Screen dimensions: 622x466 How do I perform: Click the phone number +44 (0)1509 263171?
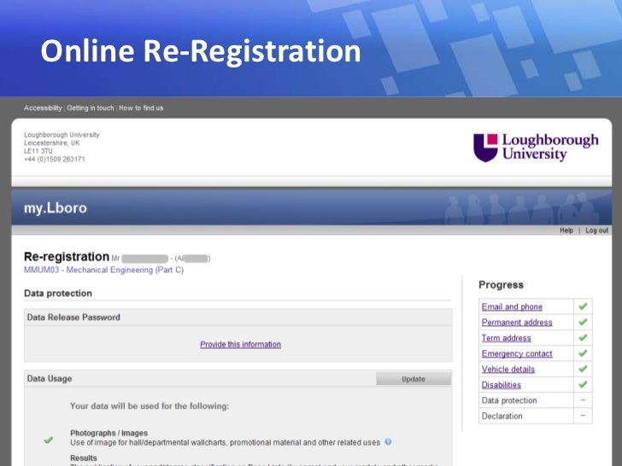coord(55,160)
